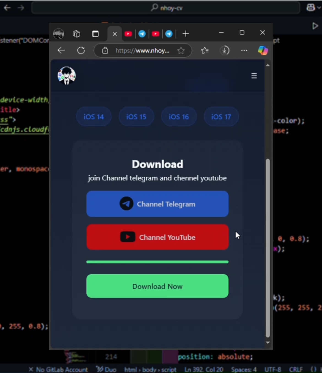The width and height of the screenshot is (322, 373).
Task: Switch to the first YouTube tab
Action: click(x=128, y=34)
